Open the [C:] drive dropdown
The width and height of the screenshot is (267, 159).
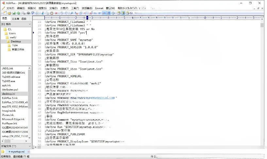(16, 24)
